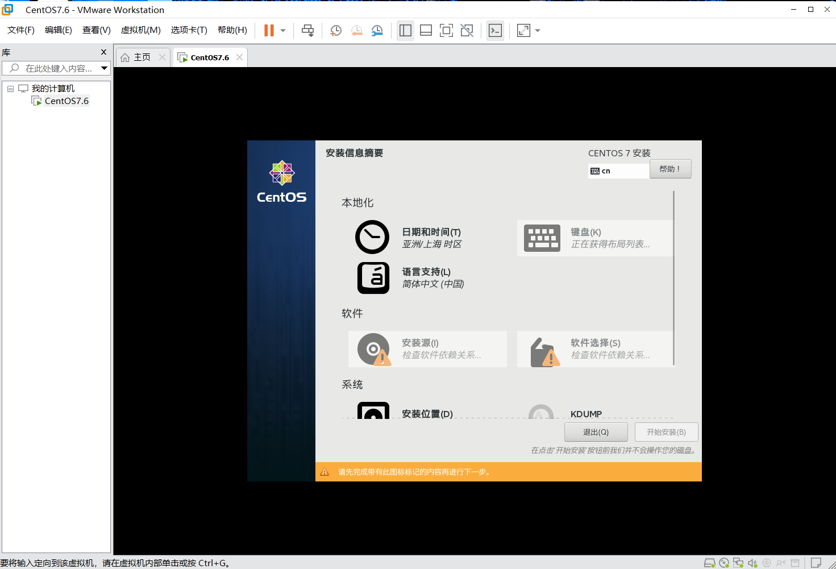Toggle Unity mode icon
This screenshot has width=836, height=569.
[467, 30]
